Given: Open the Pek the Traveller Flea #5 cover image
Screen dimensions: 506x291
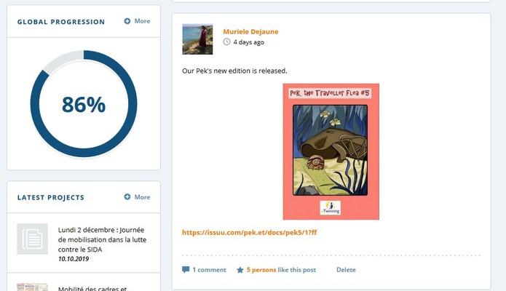Looking at the screenshot, I should coord(331,151).
